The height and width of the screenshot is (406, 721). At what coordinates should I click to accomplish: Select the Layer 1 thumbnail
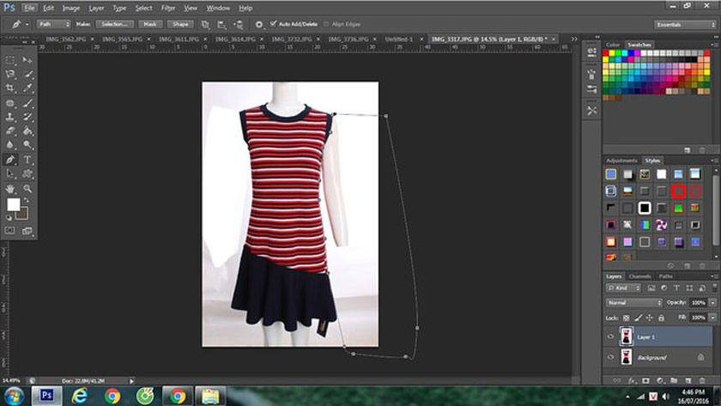point(627,336)
